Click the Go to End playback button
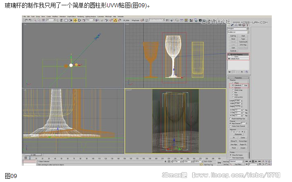 259,161
